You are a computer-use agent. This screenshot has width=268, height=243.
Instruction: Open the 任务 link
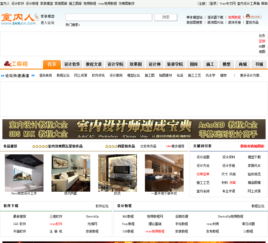tap(262, 36)
